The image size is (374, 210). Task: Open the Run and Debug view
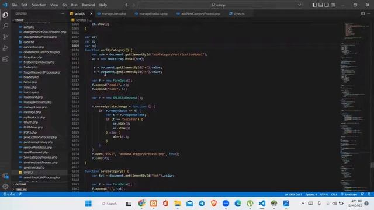[x=5, y=48]
